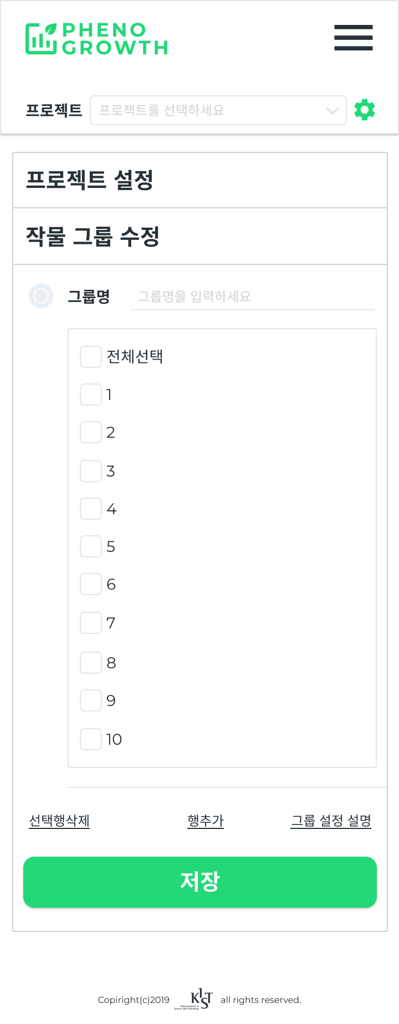Image resolution: width=399 pixels, height=1024 pixels.
Task: Check row 7 checkbox
Action: (x=91, y=623)
